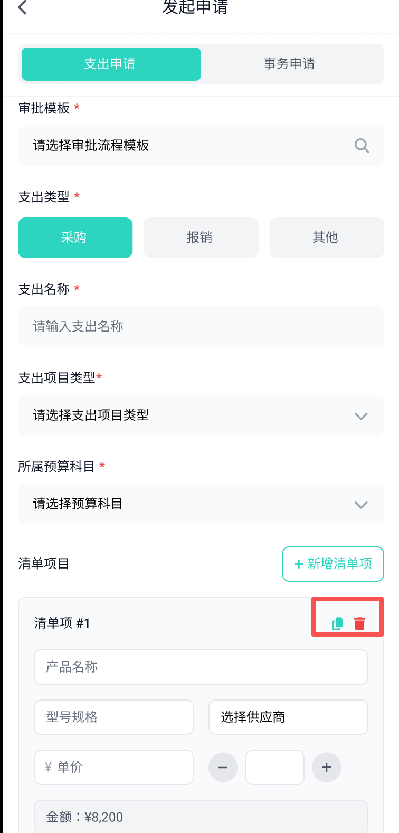This screenshot has height=833, width=399.
Task: Open 支出项目类型 dropdown
Action: click(201, 415)
